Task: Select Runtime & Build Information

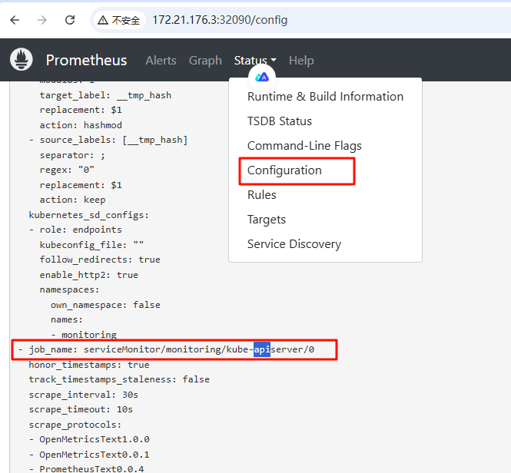Action: tap(325, 97)
